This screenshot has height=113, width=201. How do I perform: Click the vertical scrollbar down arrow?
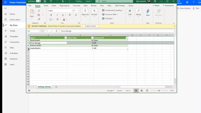tap(175, 84)
